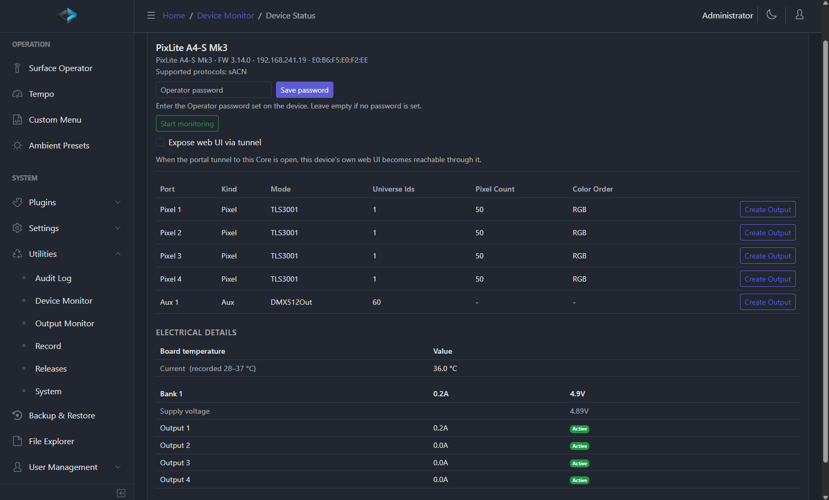Viewport: 829px width, 500px height.
Task: Click the Supply voltage row label
Action: (x=185, y=411)
